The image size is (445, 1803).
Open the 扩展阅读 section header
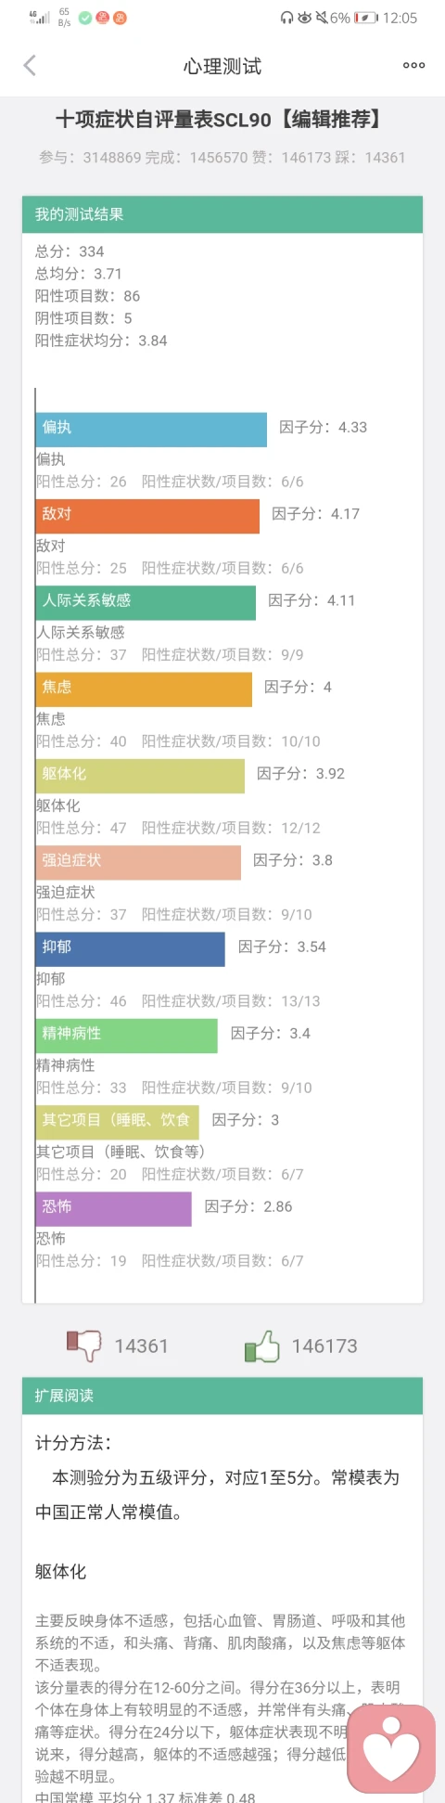click(222, 1396)
